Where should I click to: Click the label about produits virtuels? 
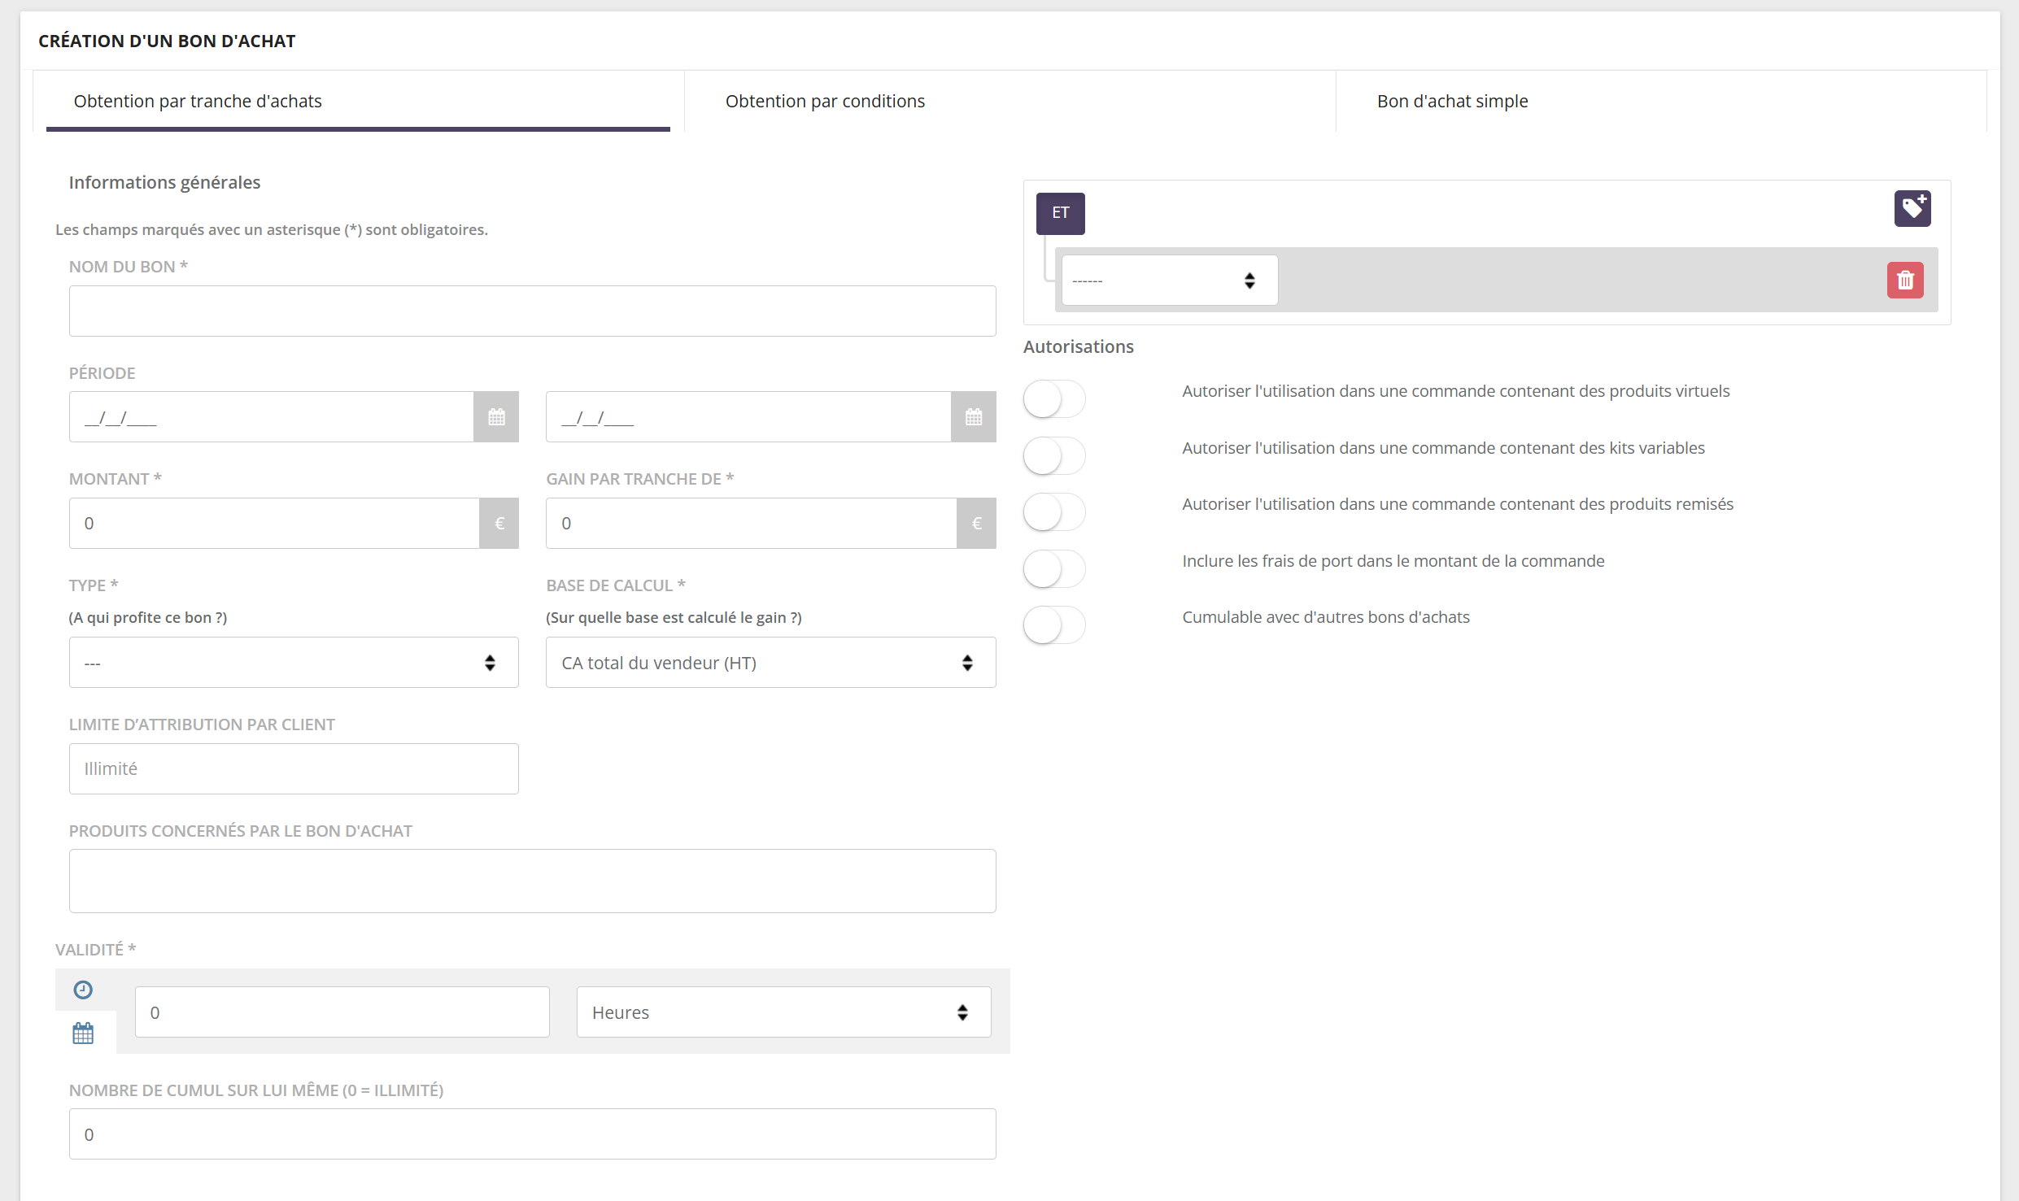pos(1455,391)
